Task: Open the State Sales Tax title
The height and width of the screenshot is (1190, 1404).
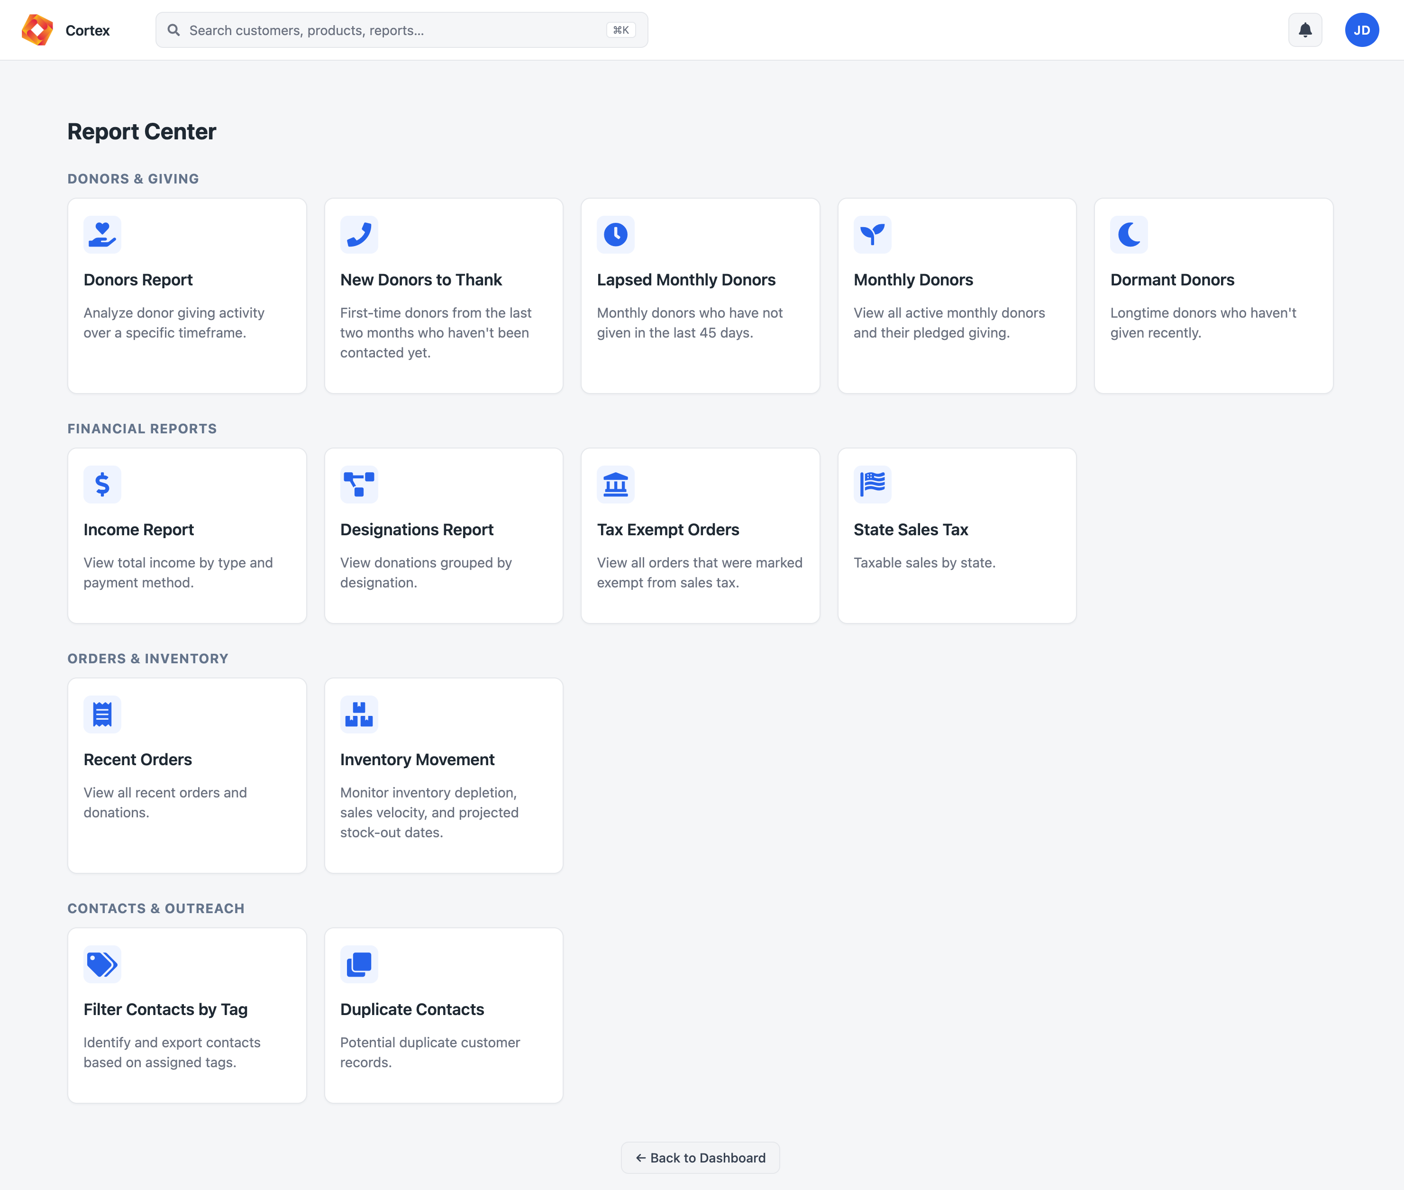Action: pyautogui.click(x=911, y=530)
